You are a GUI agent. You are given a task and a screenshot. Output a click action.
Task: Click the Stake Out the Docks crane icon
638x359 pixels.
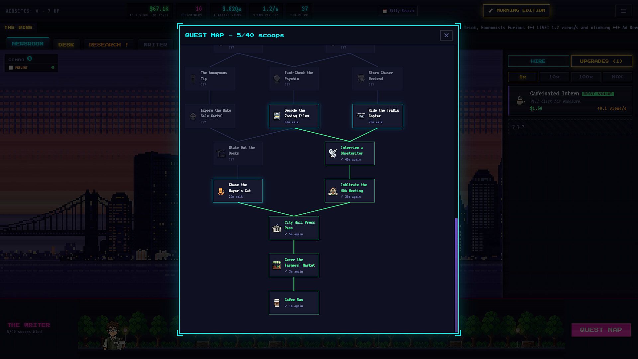pyautogui.click(x=221, y=153)
